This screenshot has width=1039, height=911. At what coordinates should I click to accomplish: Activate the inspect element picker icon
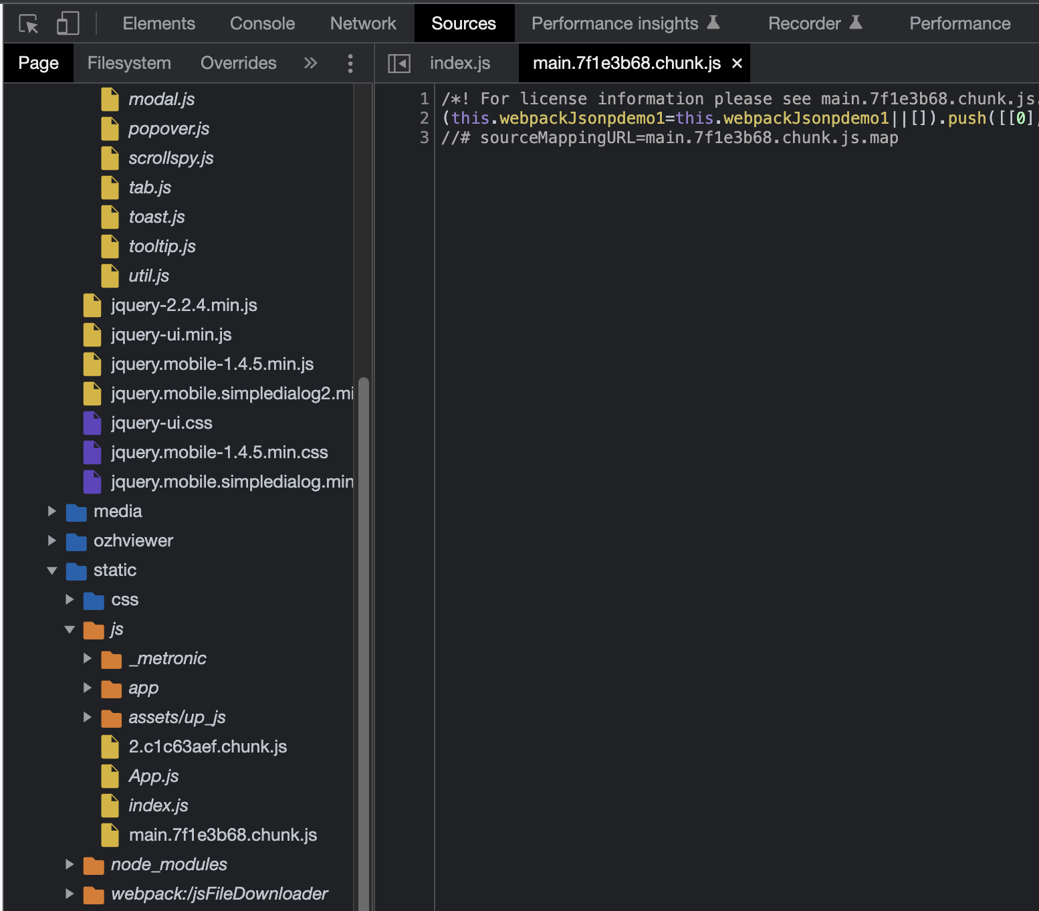click(29, 23)
